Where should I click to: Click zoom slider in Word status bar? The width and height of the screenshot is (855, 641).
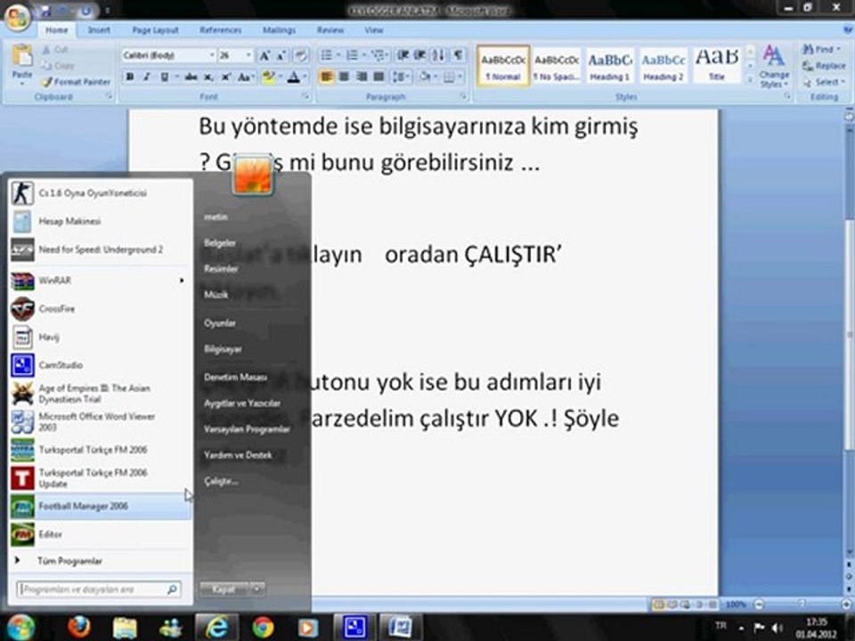[x=802, y=604]
